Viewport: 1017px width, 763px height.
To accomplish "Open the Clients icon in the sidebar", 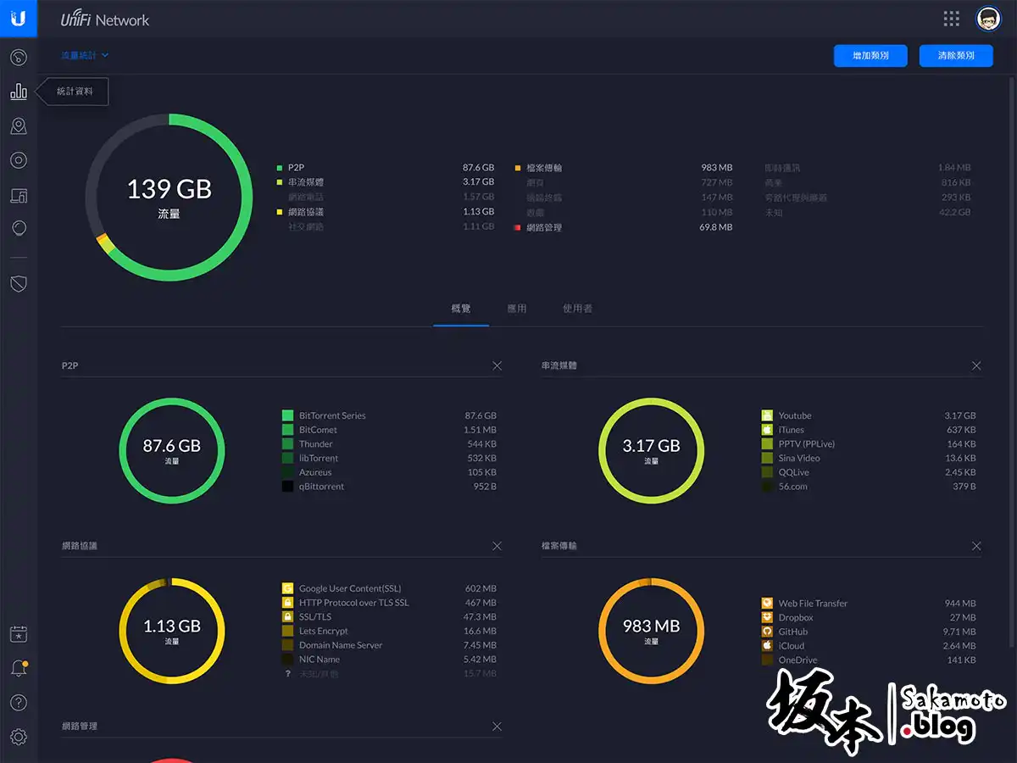I will (x=19, y=196).
